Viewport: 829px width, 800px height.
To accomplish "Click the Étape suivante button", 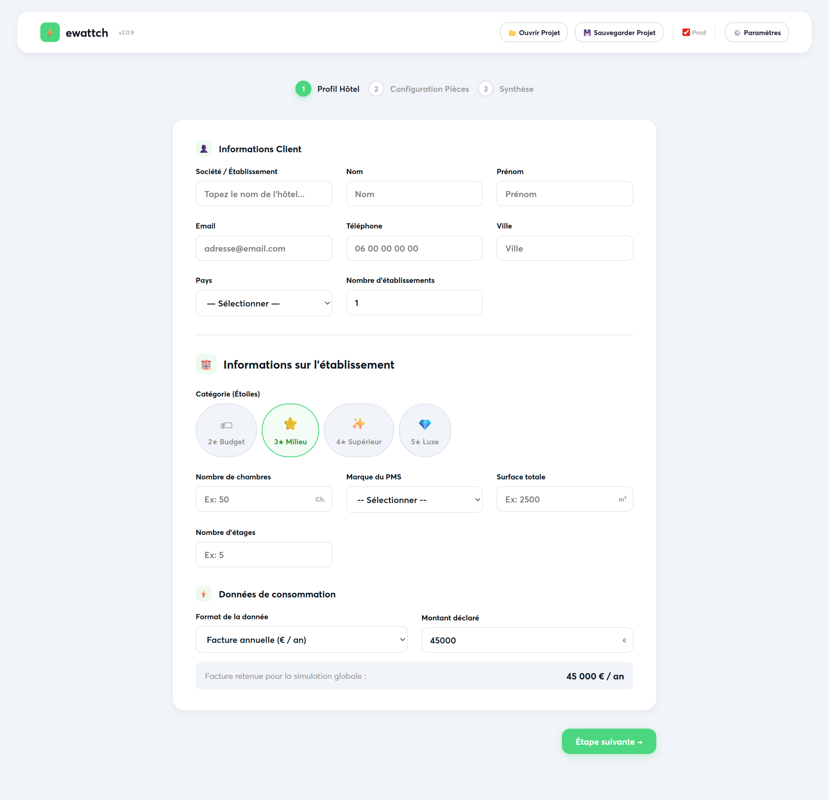I will pos(608,742).
